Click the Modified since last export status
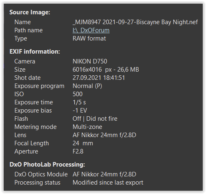 click(108, 183)
